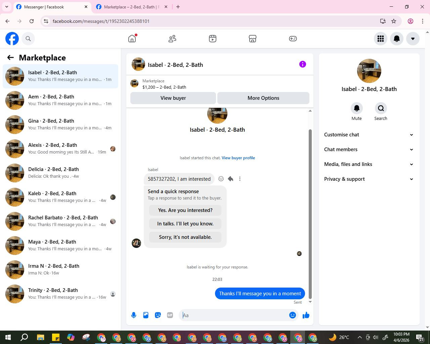The height and width of the screenshot is (344, 430).
Task: Choose a sticker icon
Action: [x=158, y=315]
